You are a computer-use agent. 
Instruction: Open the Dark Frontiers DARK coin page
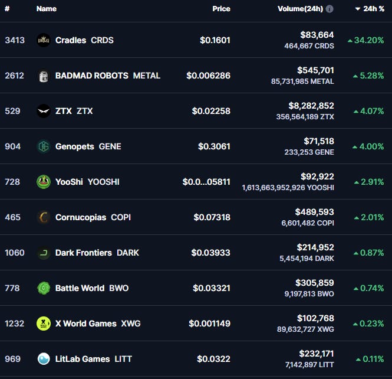click(x=97, y=253)
